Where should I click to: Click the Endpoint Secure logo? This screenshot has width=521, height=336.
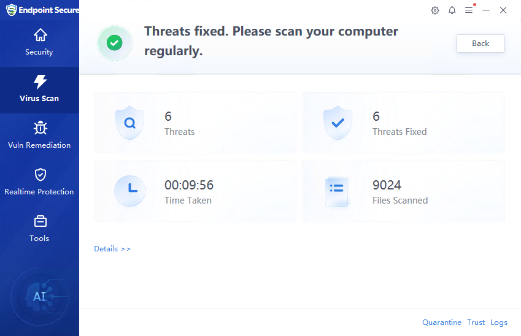click(12, 10)
